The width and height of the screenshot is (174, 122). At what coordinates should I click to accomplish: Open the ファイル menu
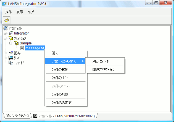tap(8, 12)
